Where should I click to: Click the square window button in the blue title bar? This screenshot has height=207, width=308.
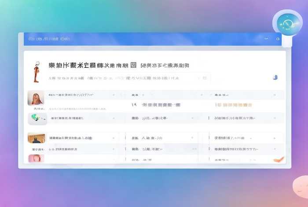click(278, 39)
